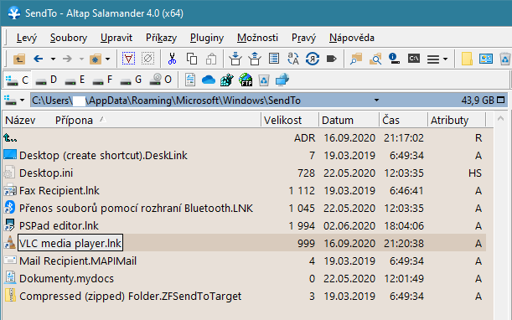Click the Unselect files icon

pos(148,59)
